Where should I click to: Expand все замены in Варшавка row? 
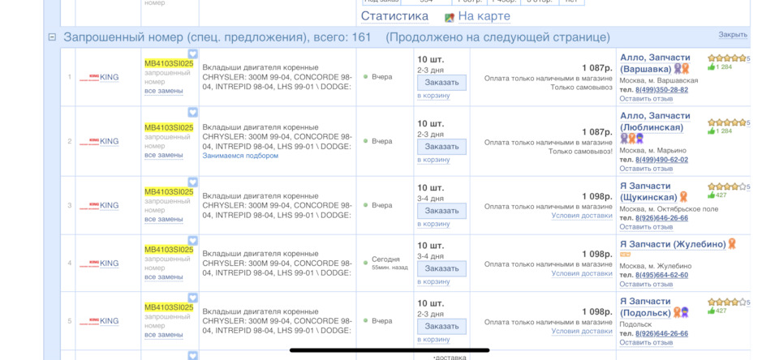(x=163, y=91)
